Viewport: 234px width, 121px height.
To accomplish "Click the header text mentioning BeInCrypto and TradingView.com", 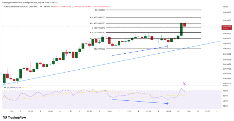I will point(30,3).
